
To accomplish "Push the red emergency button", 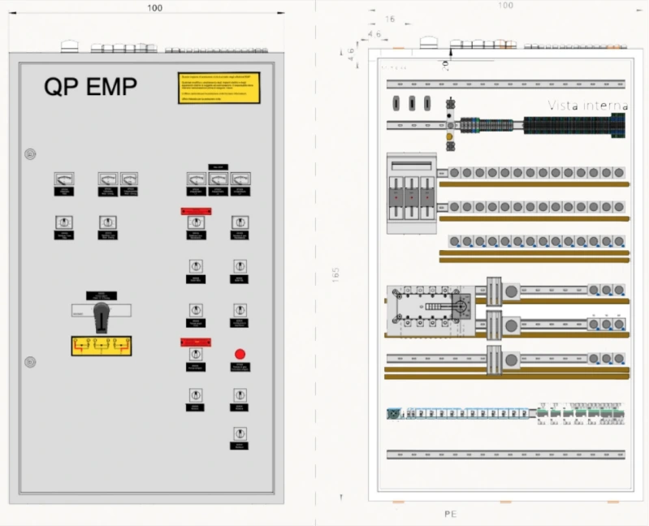I will pos(240,354).
